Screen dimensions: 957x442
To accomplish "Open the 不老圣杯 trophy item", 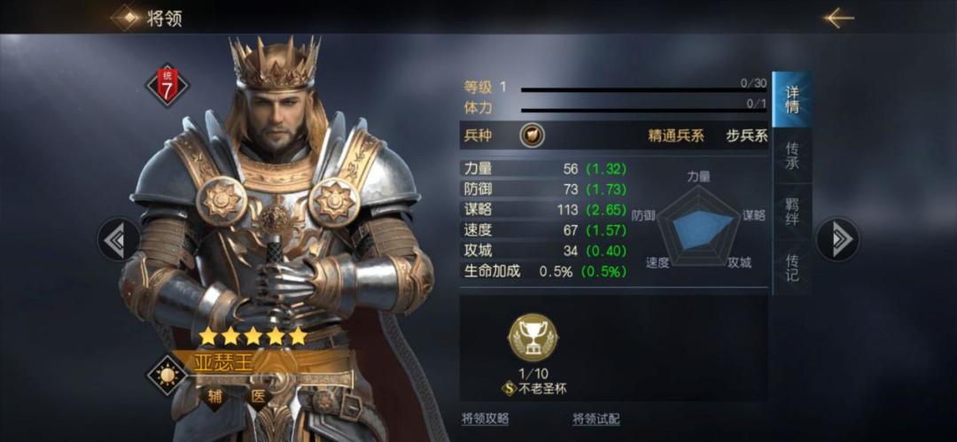I will pyautogui.click(x=533, y=337).
